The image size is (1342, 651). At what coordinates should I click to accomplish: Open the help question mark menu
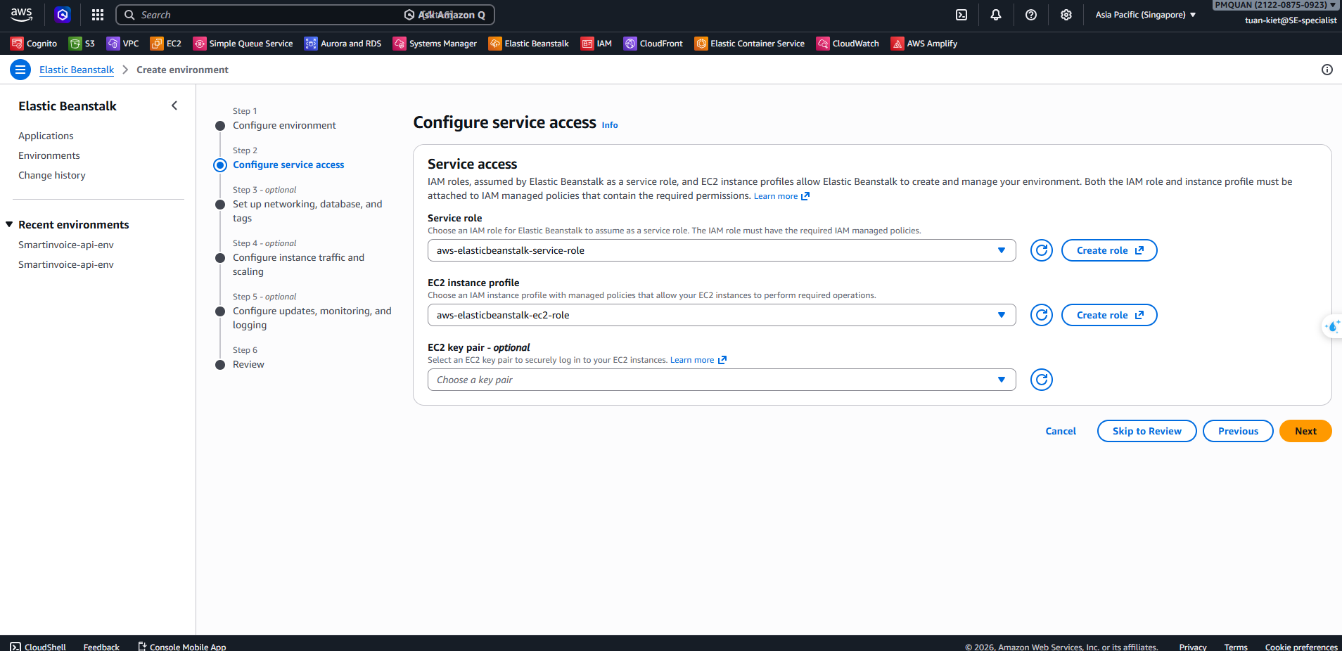(1031, 15)
